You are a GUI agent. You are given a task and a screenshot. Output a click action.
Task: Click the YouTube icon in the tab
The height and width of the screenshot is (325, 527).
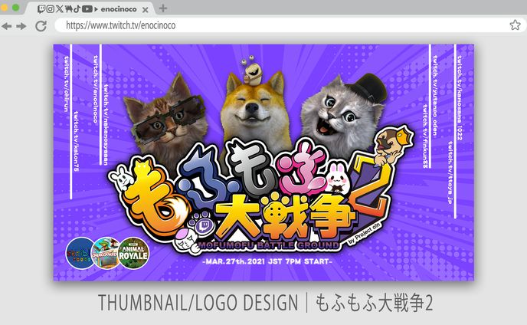point(87,9)
